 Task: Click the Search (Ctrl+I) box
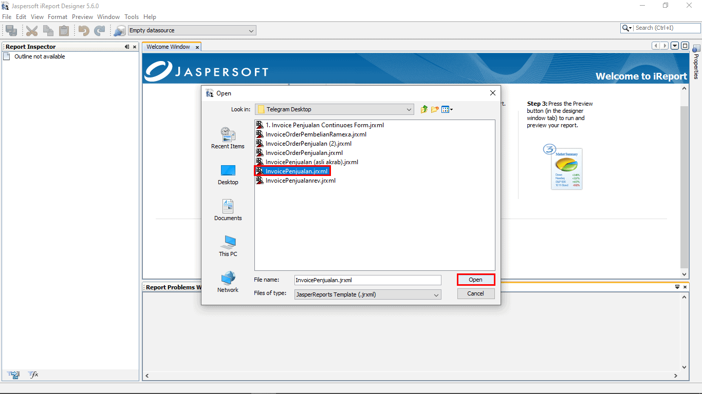666,28
